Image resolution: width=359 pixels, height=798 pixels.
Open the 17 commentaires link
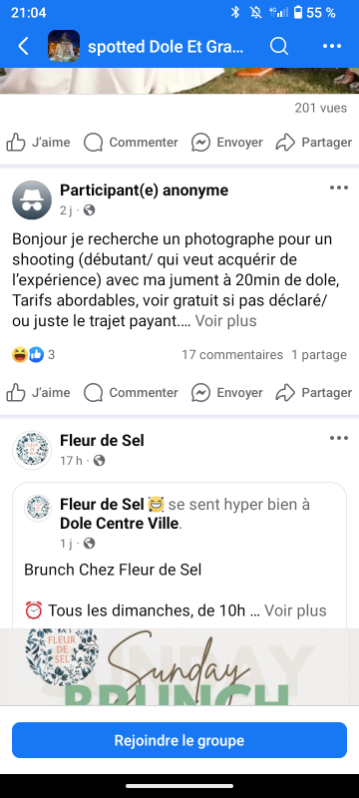pyautogui.click(x=232, y=355)
